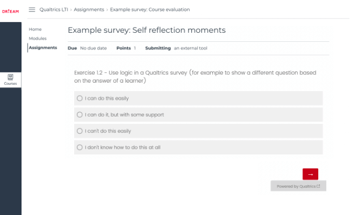Click the red next arrow button
Image resolution: width=350 pixels, height=215 pixels.
click(x=310, y=174)
